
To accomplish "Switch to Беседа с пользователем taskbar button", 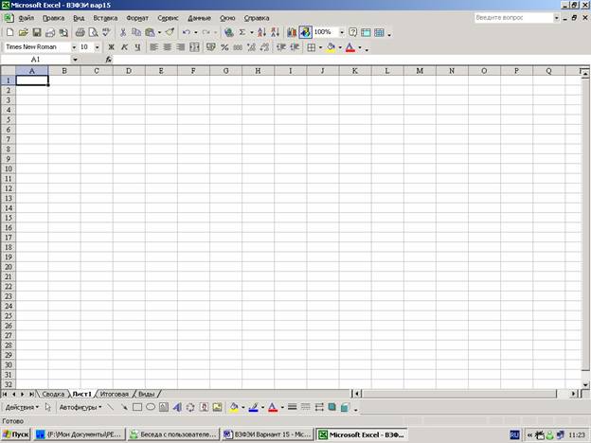I will pos(173,434).
